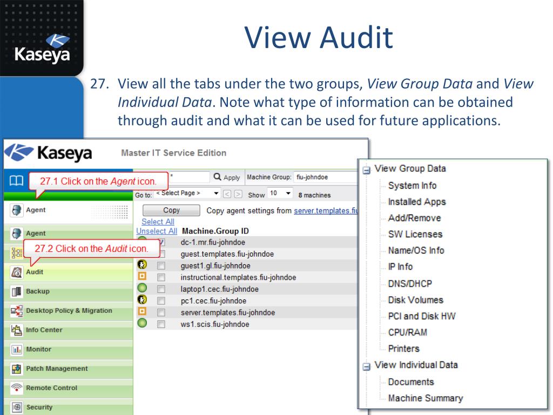Open the Add/Remove tab
553x415 pixels.
[x=414, y=218]
